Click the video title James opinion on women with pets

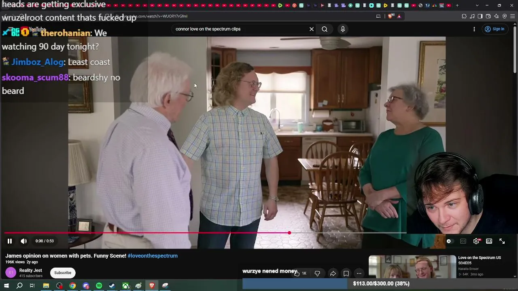[x=66, y=256]
